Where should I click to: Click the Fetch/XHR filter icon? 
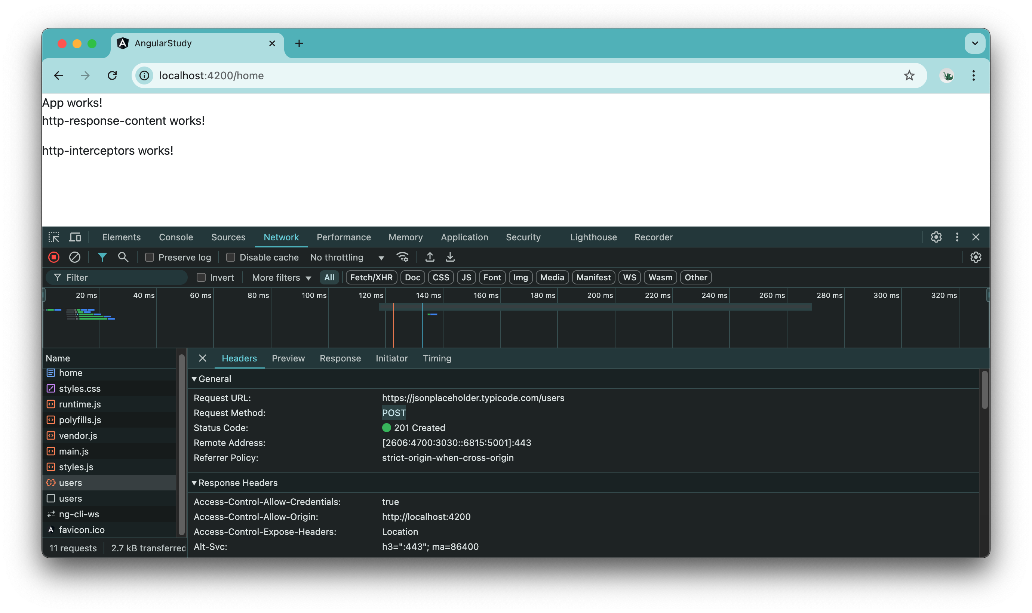coord(371,277)
